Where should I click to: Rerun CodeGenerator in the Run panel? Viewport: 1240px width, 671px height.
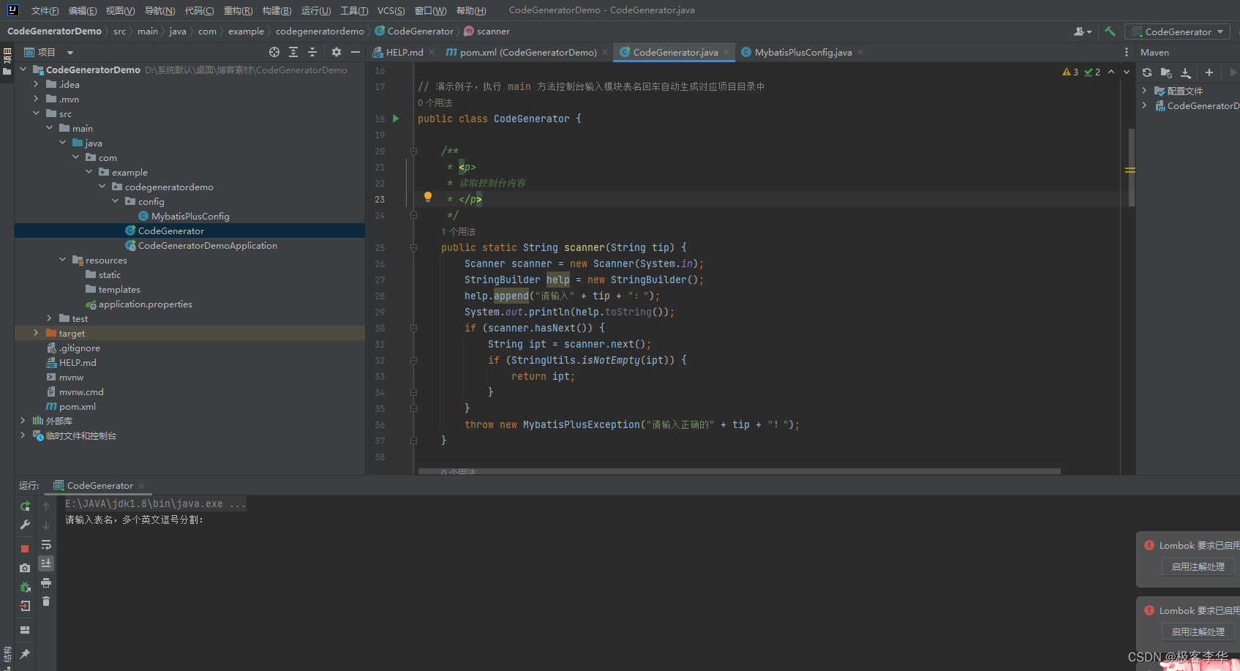(x=25, y=506)
